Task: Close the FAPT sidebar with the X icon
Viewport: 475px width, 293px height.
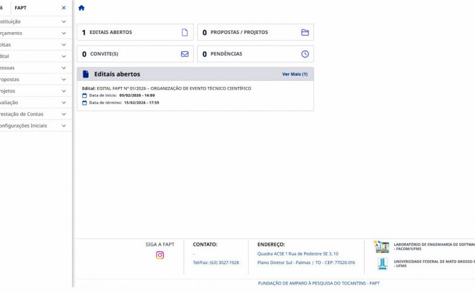Action: 64,8
